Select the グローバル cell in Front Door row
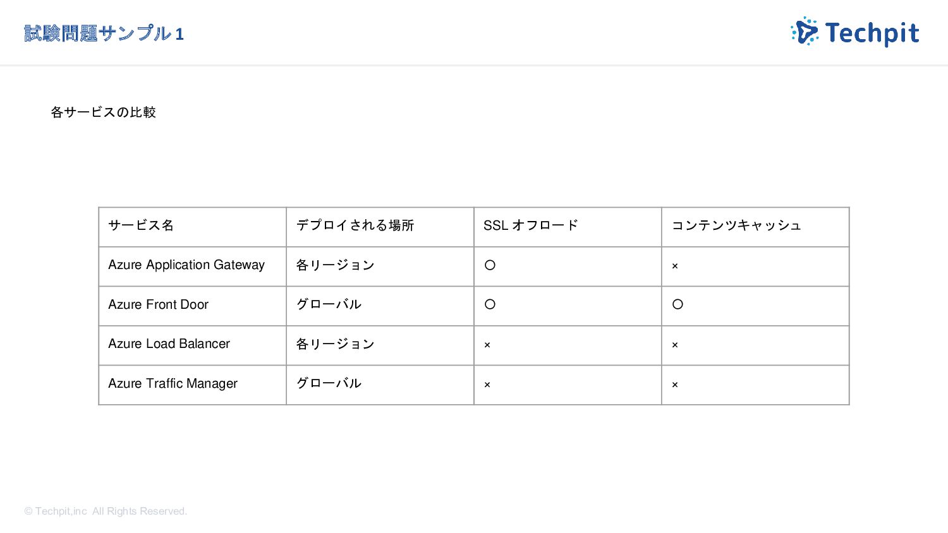The image size is (948, 533). click(x=380, y=306)
